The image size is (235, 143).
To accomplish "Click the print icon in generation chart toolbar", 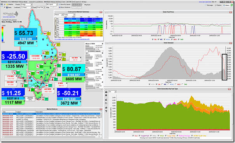I will [x=106, y=108].
